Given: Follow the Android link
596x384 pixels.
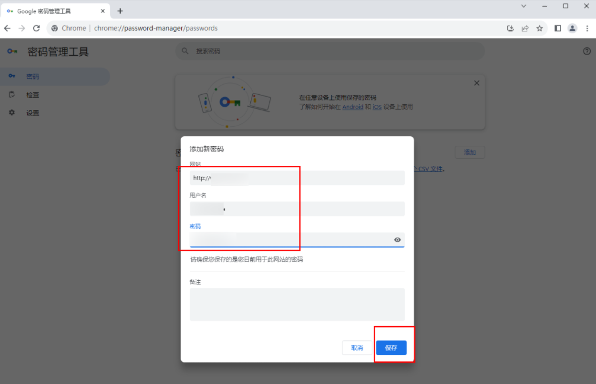Looking at the screenshot, I should click(x=353, y=107).
